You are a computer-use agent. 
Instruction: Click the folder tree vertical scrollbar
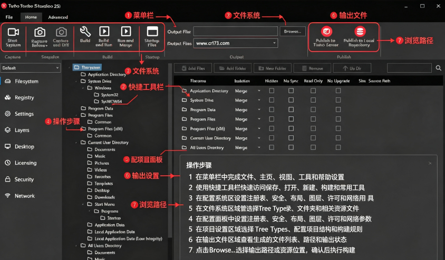170,150
